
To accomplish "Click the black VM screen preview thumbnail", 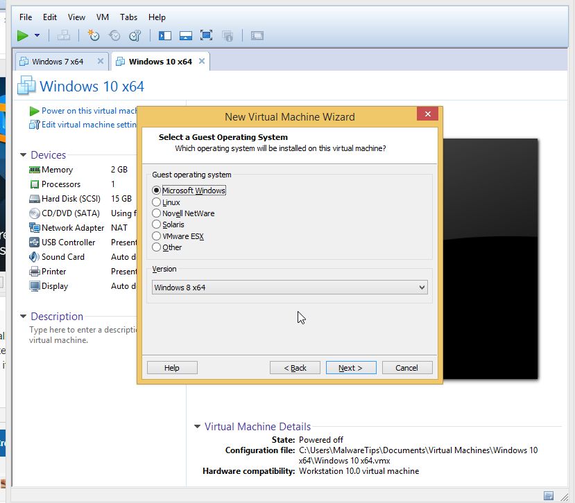I will point(490,258).
